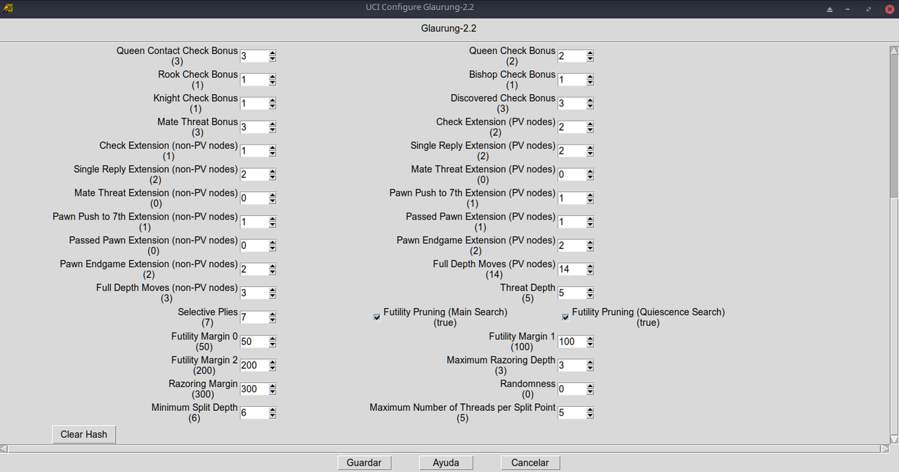Toggle Futility Pruning (Quiescence Search) checkbox
This screenshot has width=899, height=472.
tap(565, 317)
